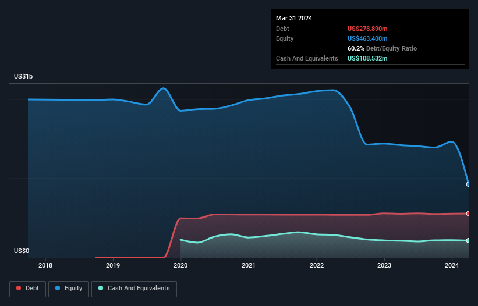Click the 2020 x-axis label
Image resolution: width=478 pixels, height=306 pixels.
180,265
